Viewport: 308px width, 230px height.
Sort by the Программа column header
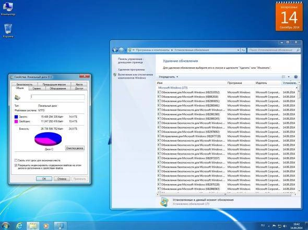click(x=241, y=83)
